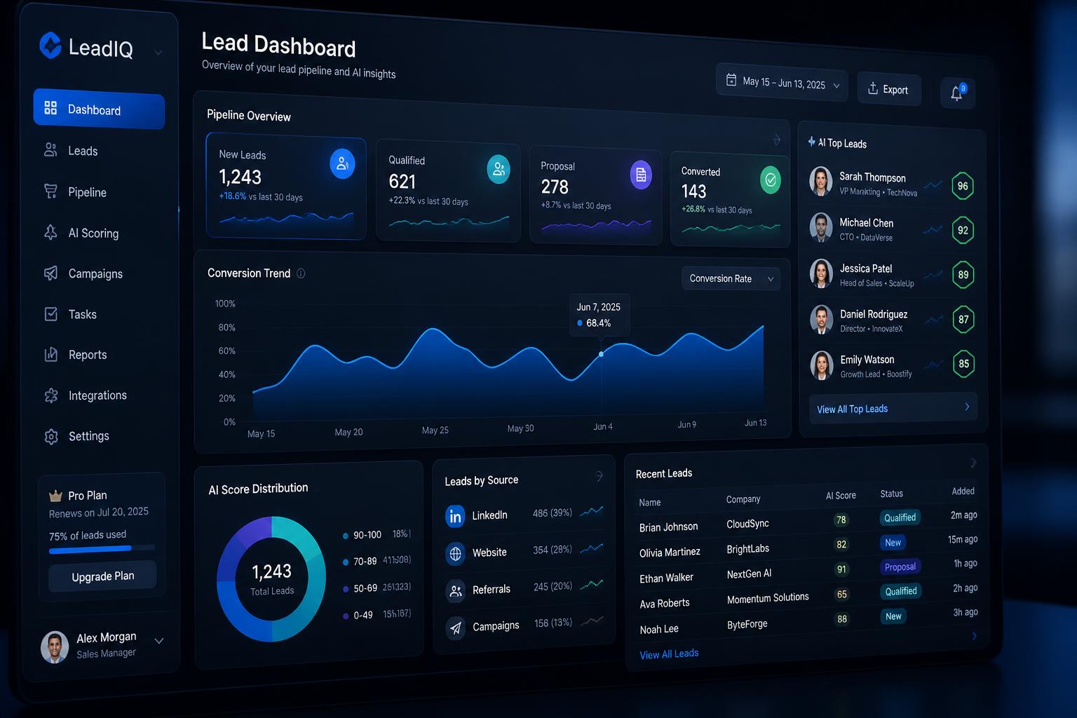
Task: Click the Converted card checkmark icon
Action: [771, 180]
